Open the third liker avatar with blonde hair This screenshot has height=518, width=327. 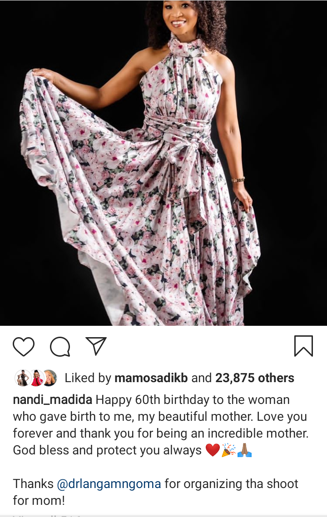(x=50, y=378)
